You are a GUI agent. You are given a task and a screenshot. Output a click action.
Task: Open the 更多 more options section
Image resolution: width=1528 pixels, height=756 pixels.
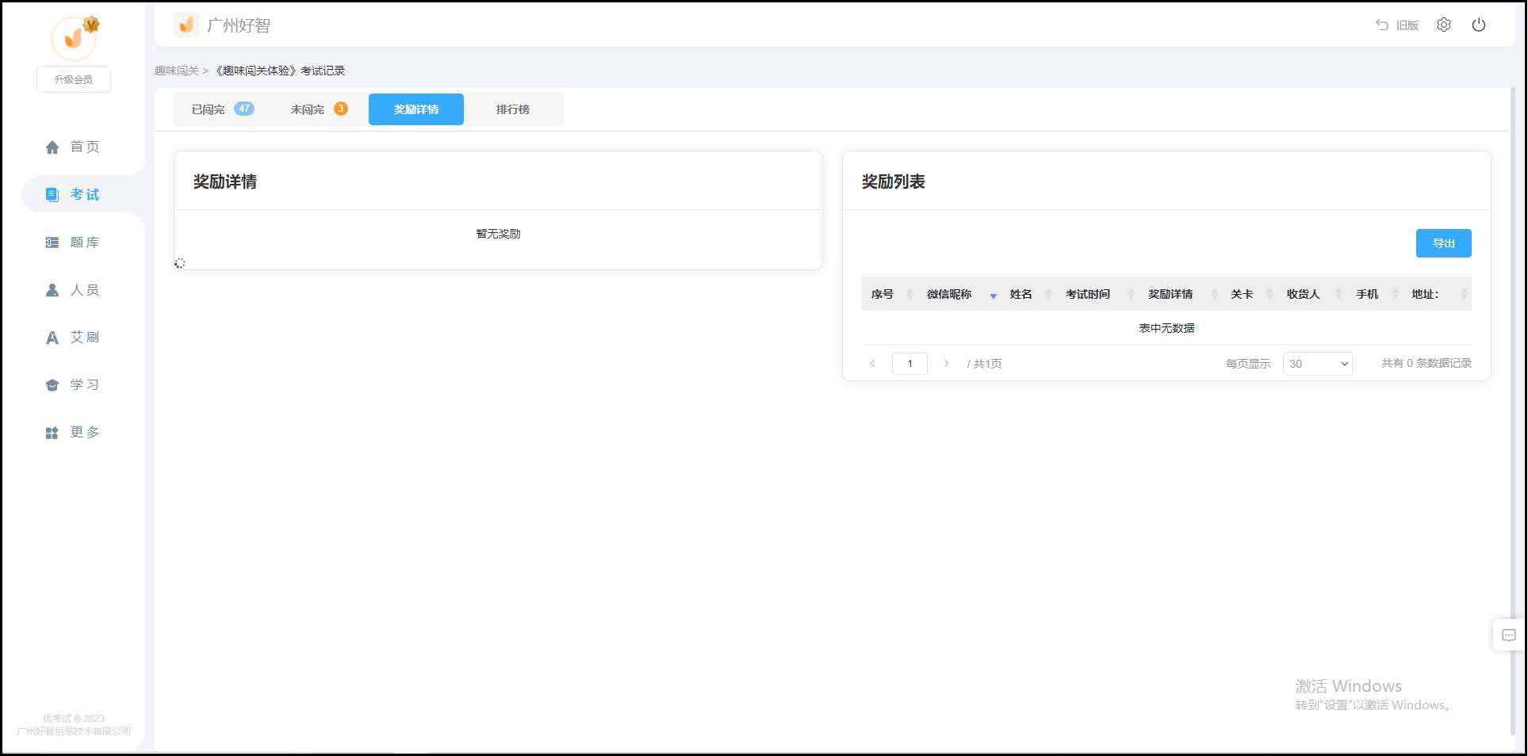point(83,432)
